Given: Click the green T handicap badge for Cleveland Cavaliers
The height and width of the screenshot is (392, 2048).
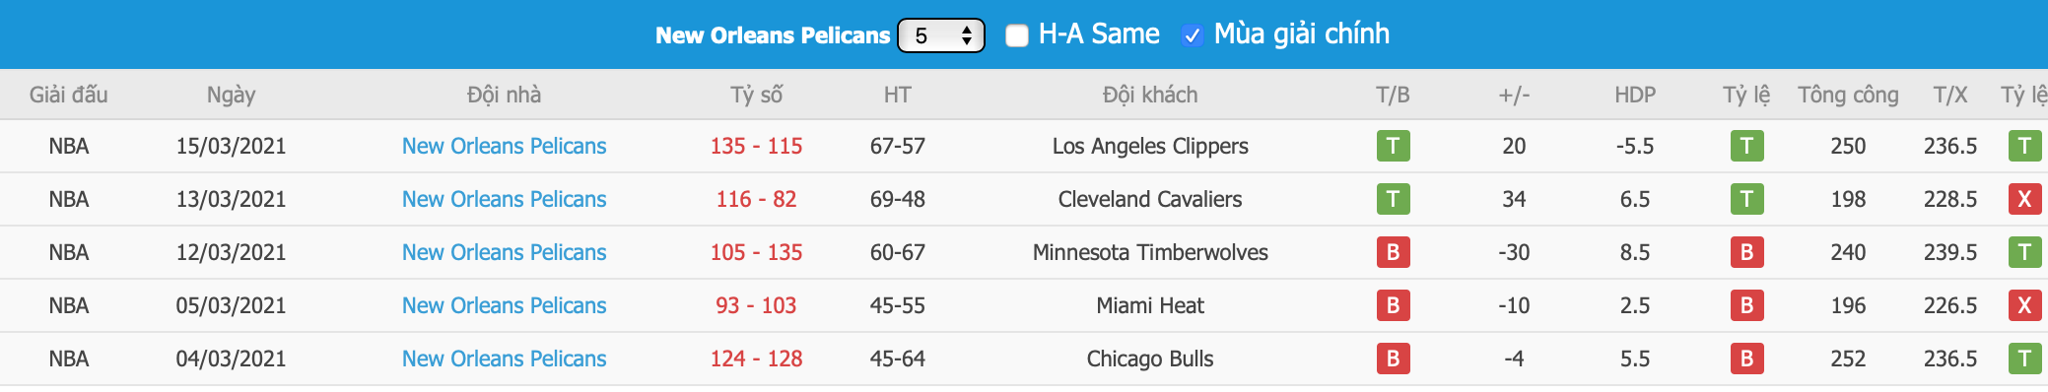Looking at the screenshot, I should [x=1746, y=199].
